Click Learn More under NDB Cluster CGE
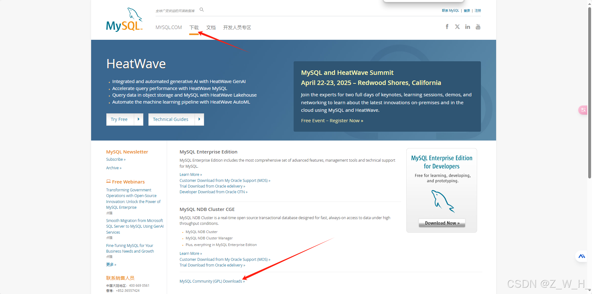The width and height of the screenshot is (592, 294). pos(190,254)
